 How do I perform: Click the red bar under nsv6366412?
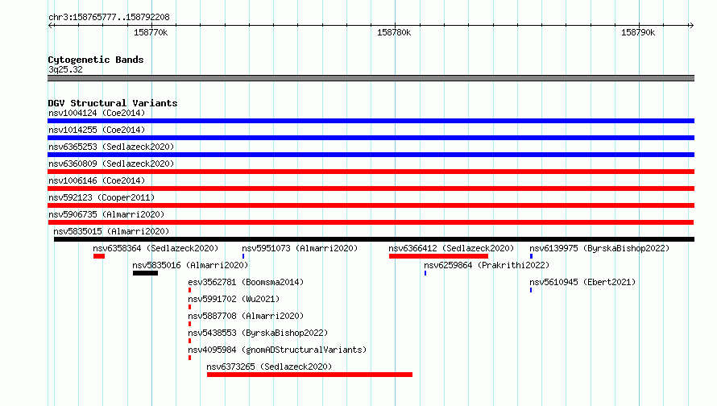point(438,256)
